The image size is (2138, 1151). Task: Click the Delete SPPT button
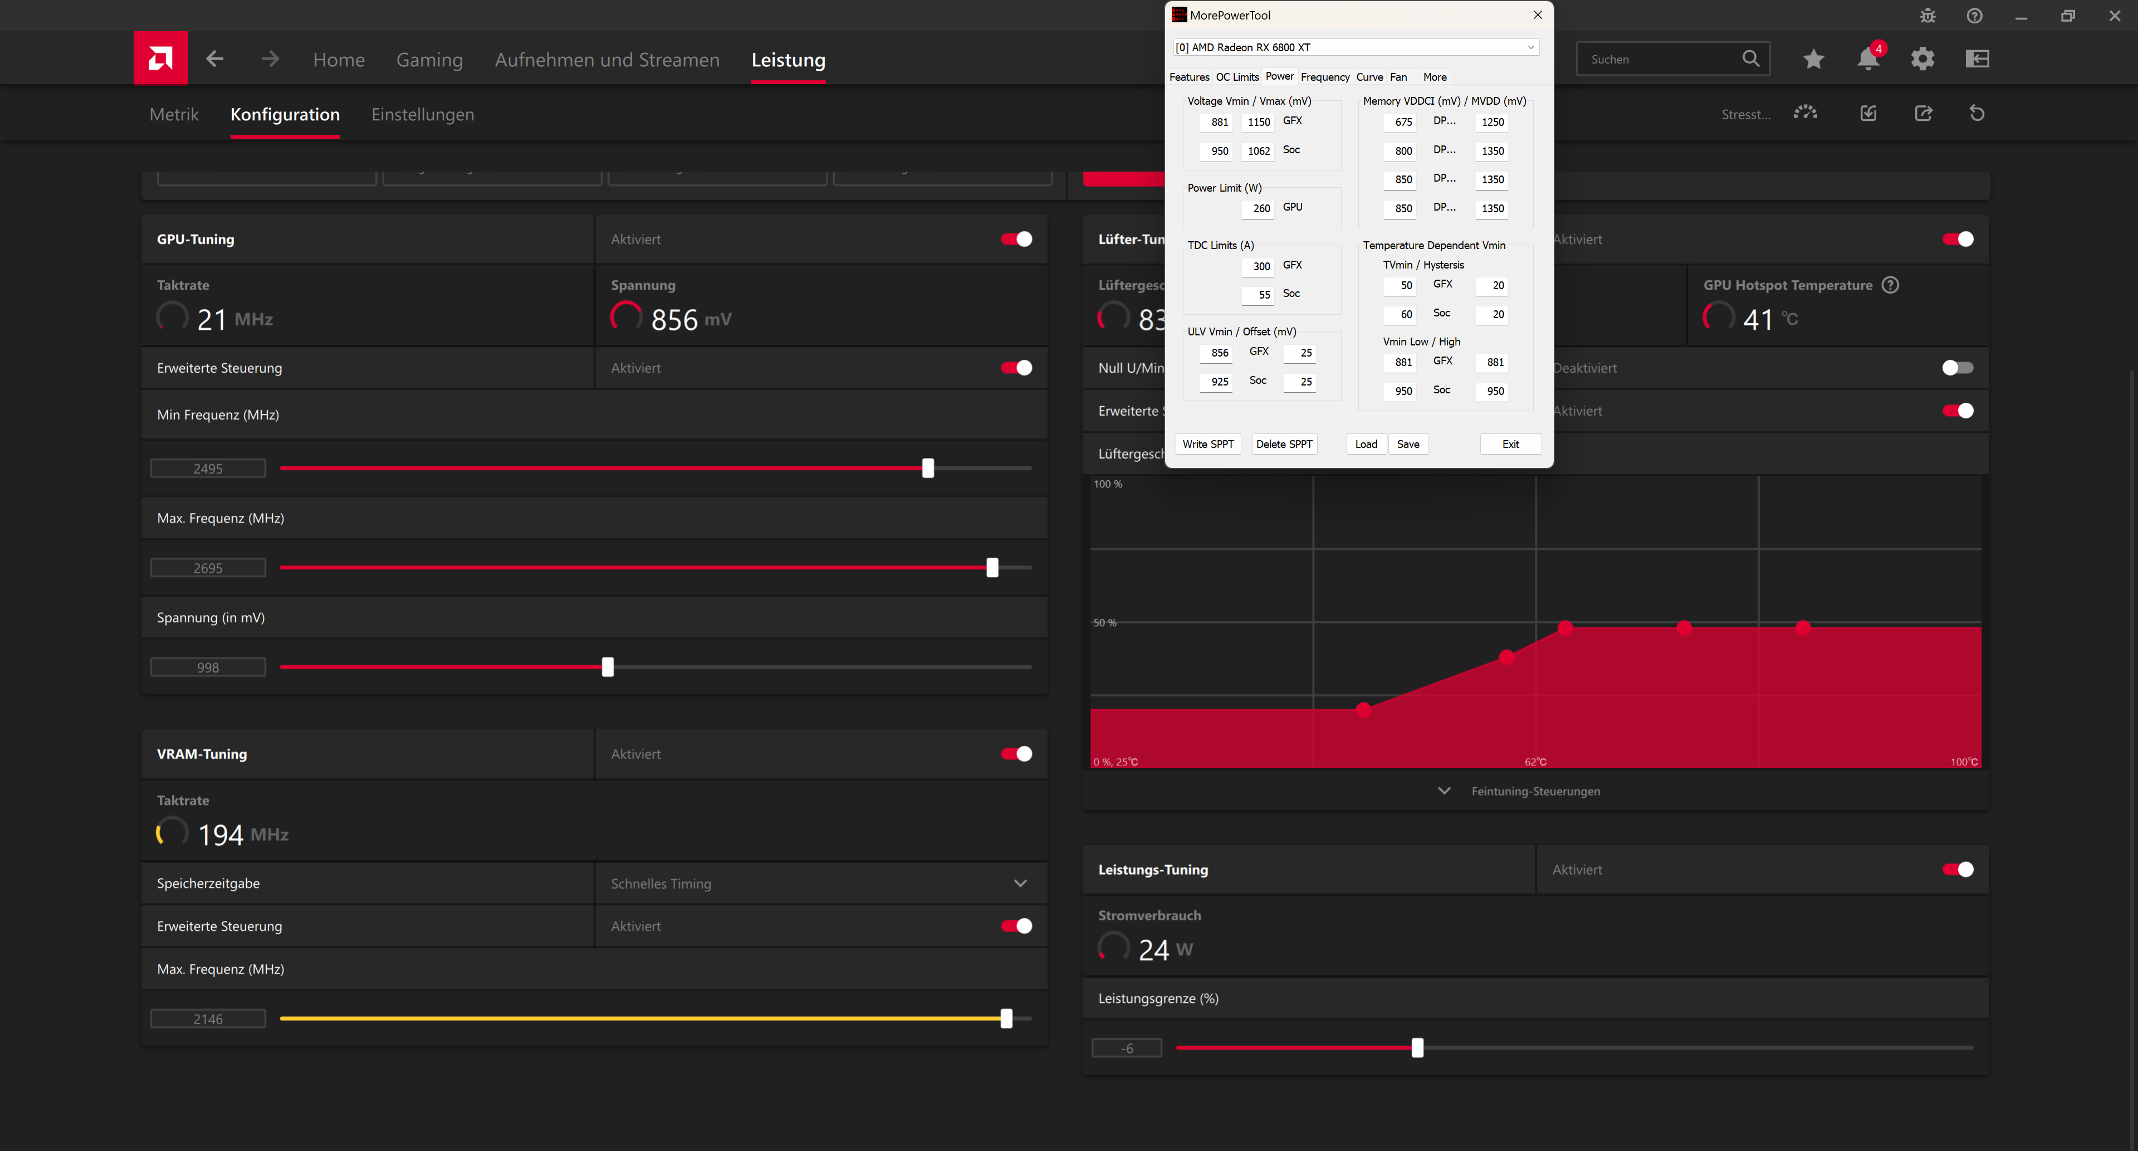click(1284, 444)
